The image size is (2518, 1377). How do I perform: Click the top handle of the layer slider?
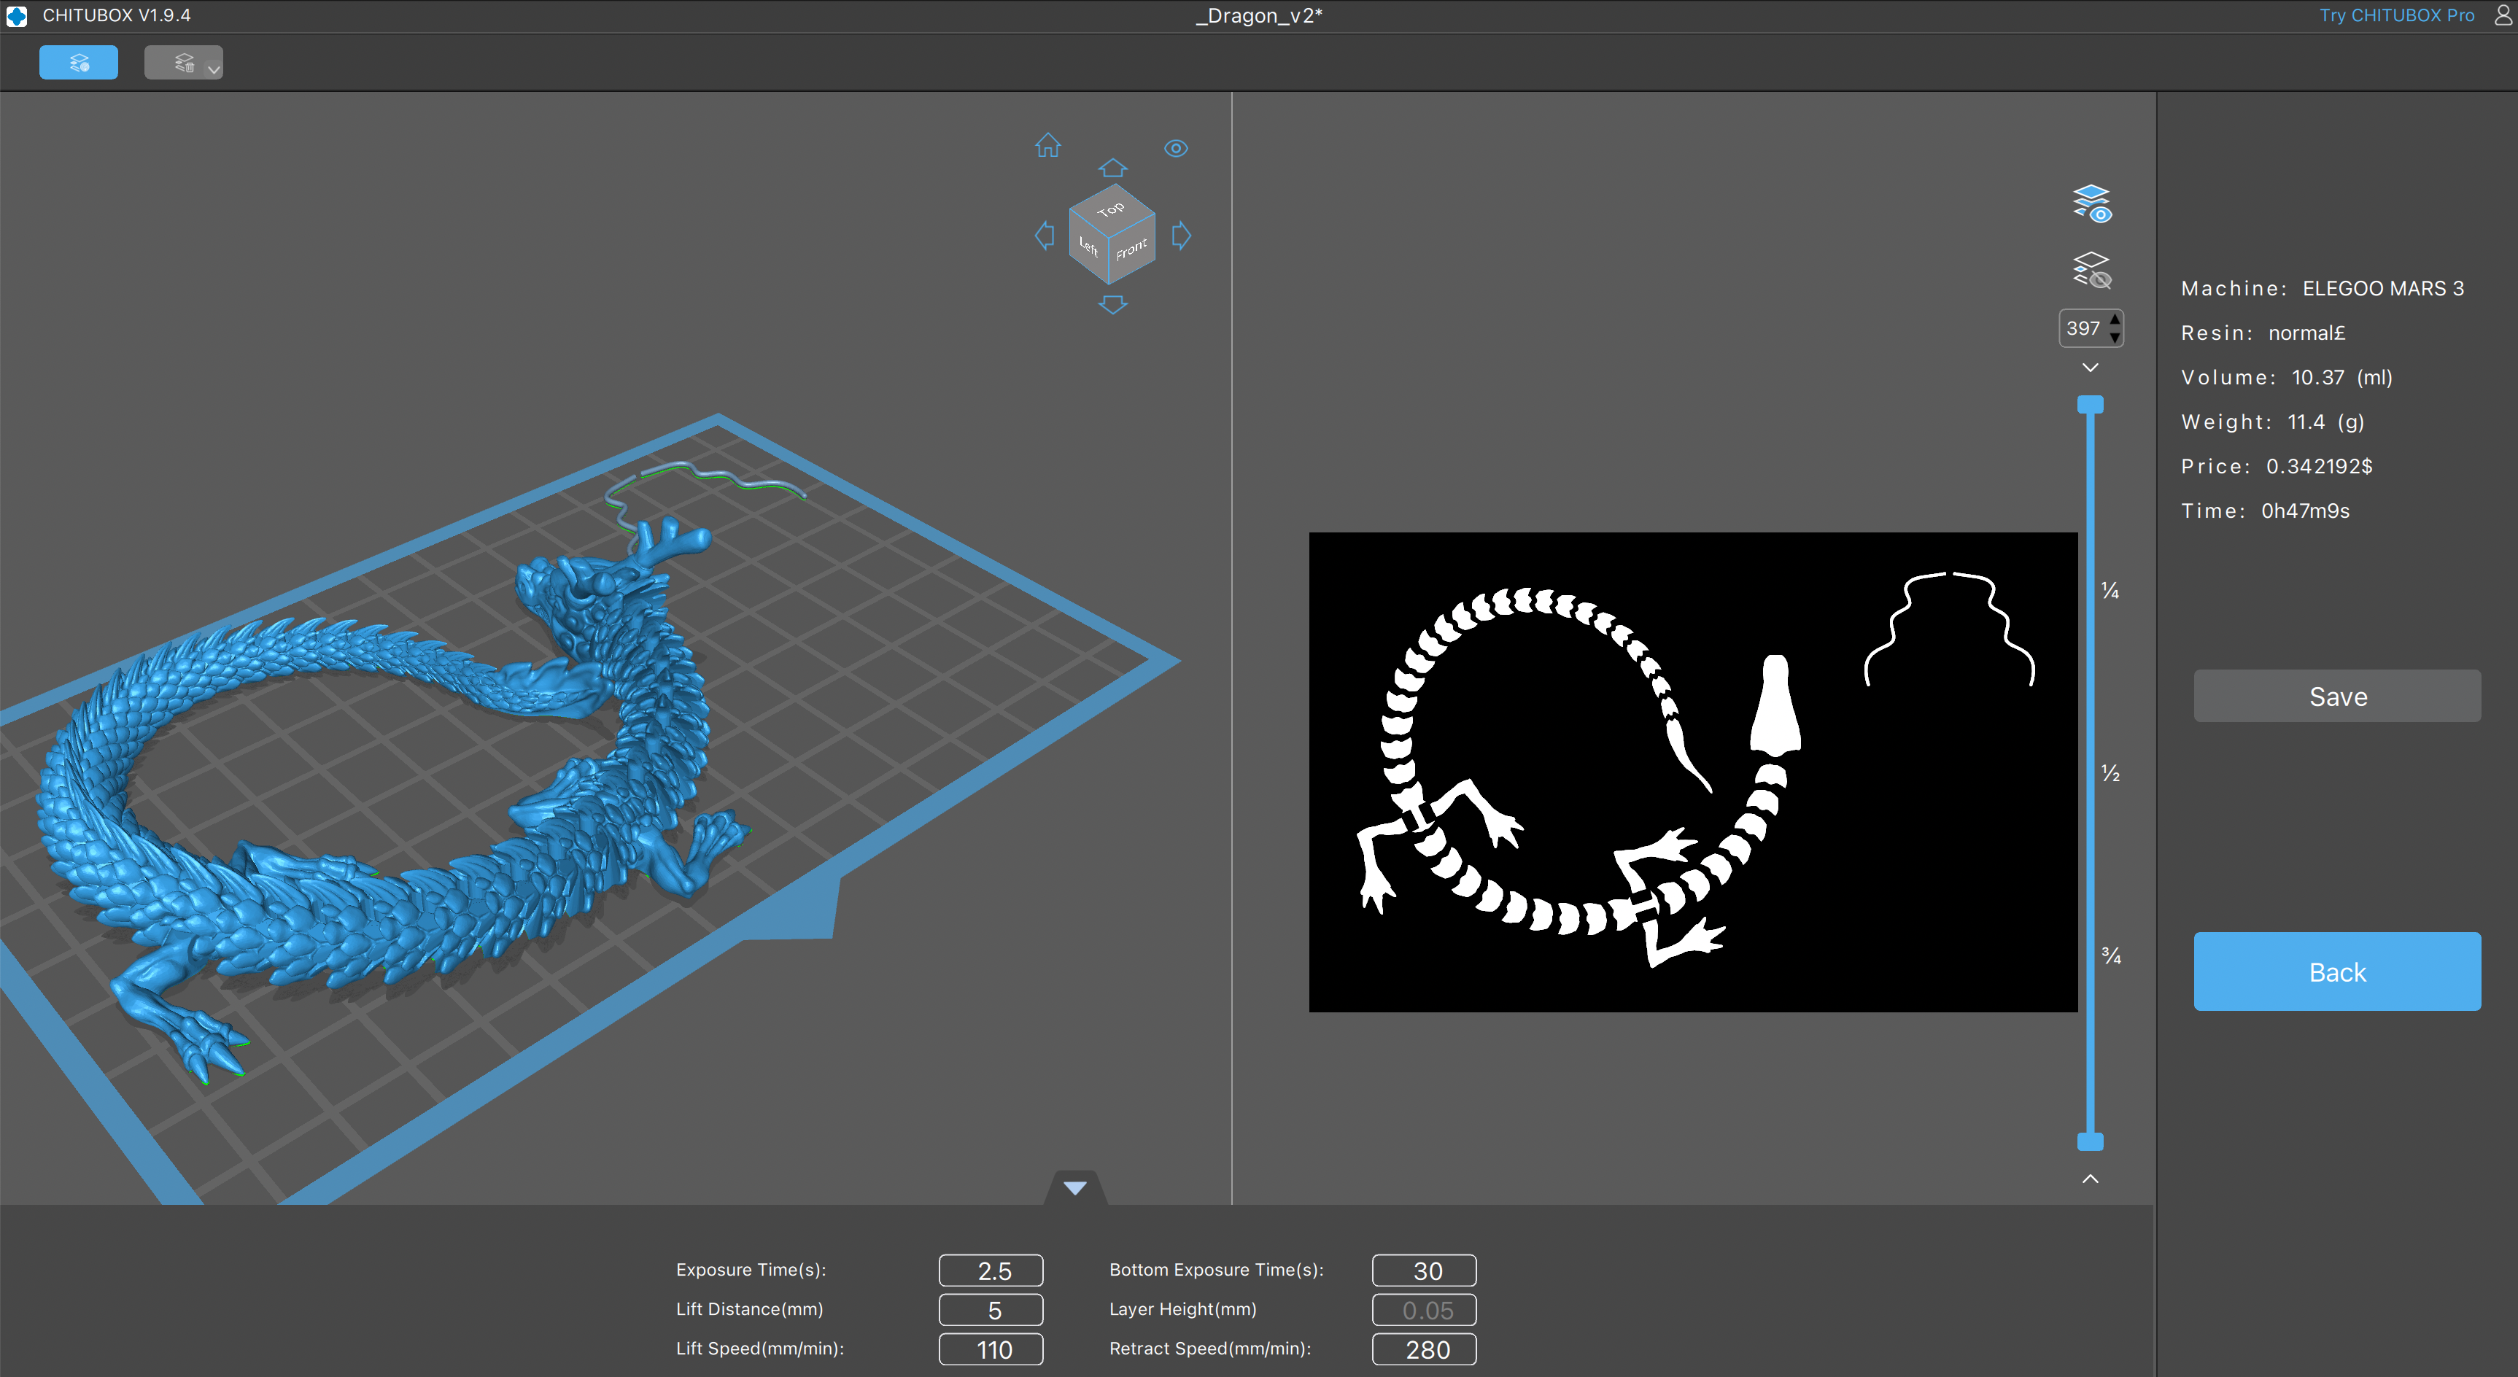pos(2090,405)
